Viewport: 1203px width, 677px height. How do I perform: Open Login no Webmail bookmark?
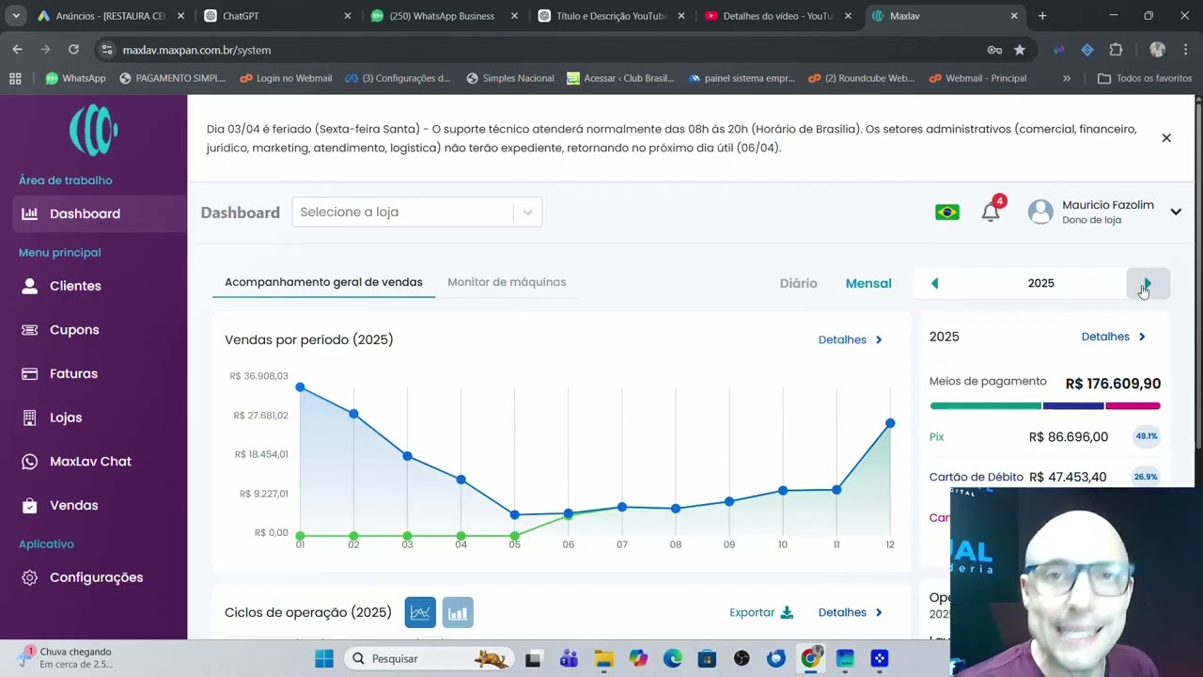point(286,78)
